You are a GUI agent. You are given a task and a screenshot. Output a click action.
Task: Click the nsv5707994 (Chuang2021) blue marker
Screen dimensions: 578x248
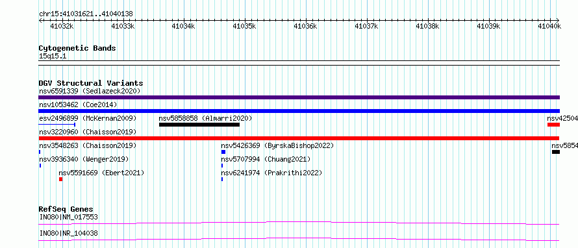tap(222, 166)
